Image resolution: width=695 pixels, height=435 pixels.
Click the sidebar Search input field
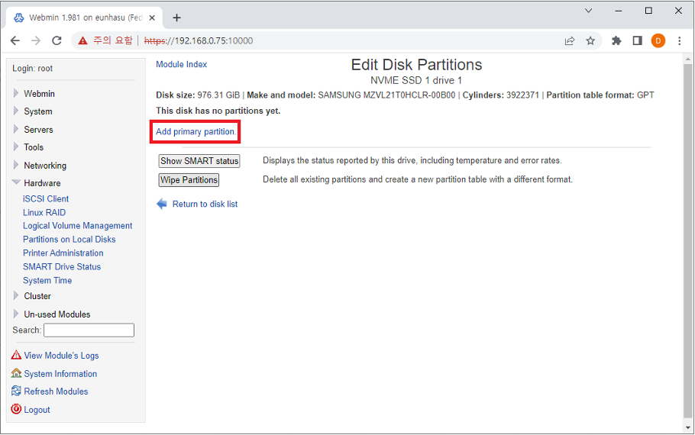[89, 330]
